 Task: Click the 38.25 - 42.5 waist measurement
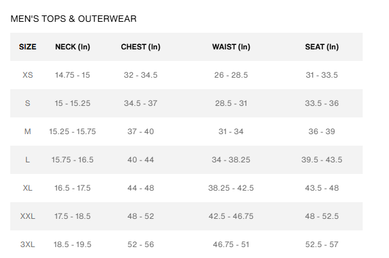click(x=231, y=188)
